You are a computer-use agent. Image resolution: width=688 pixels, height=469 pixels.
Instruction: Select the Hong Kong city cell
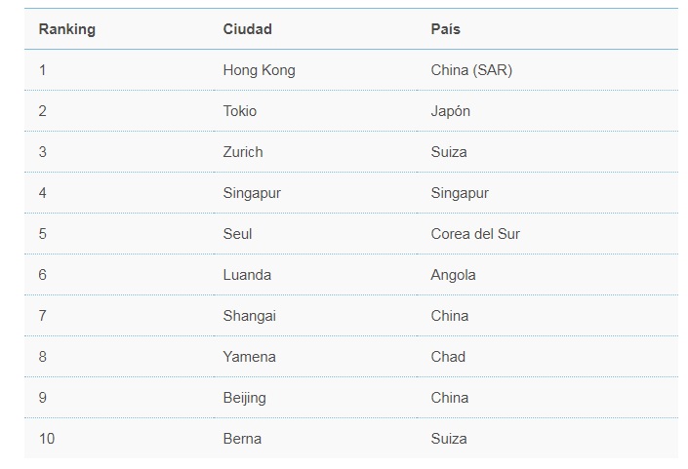pos(259,70)
